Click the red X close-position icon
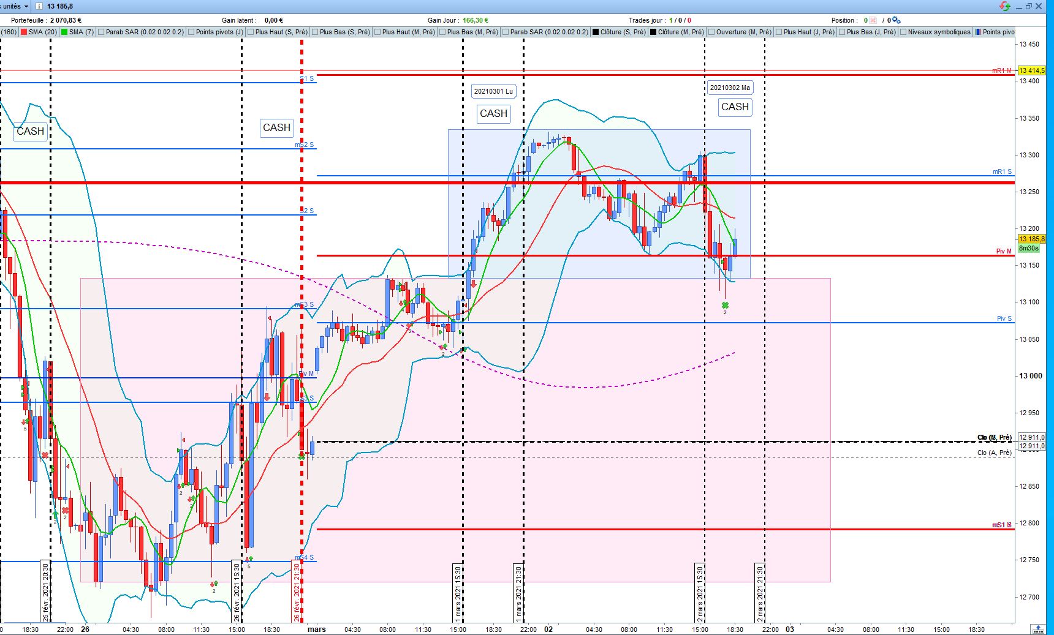This screenshot has width=1054, height=635. click(873, 20)
